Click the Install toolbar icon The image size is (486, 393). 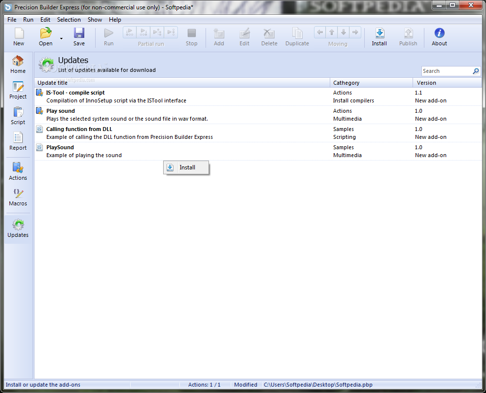tap(380, 33)
